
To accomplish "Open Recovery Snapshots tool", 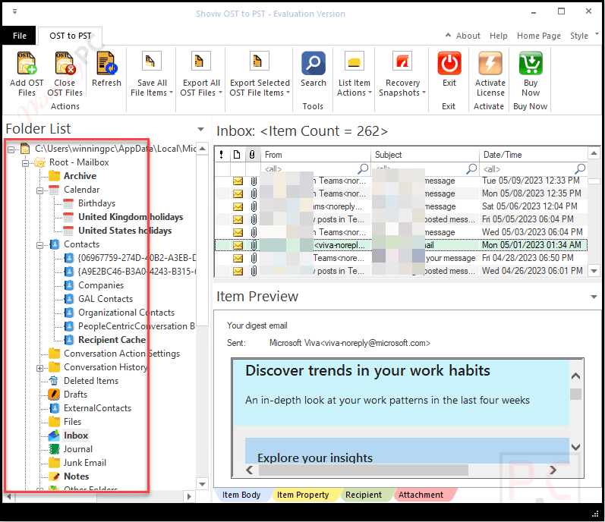I will [x=402, y=74].
